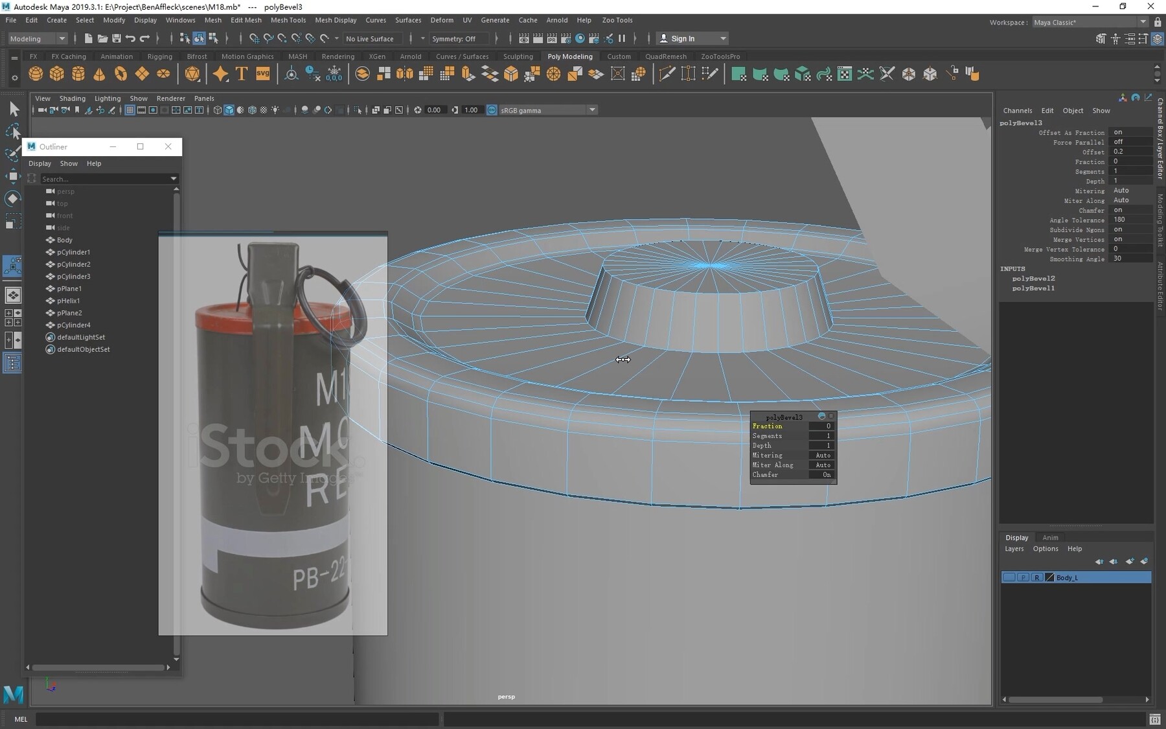Click the New Scene icon

pyautogui.click(x=88, y=39)
